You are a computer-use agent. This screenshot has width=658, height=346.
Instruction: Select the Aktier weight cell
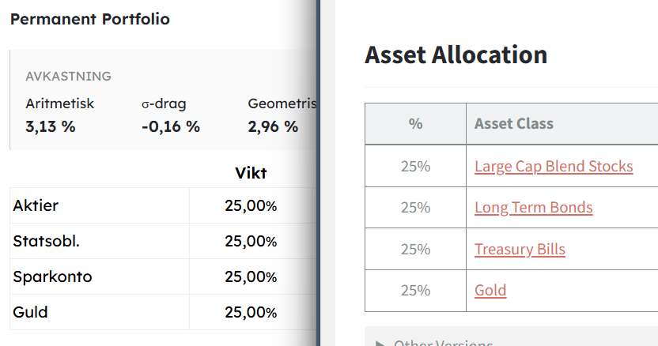tap(251, 206)
